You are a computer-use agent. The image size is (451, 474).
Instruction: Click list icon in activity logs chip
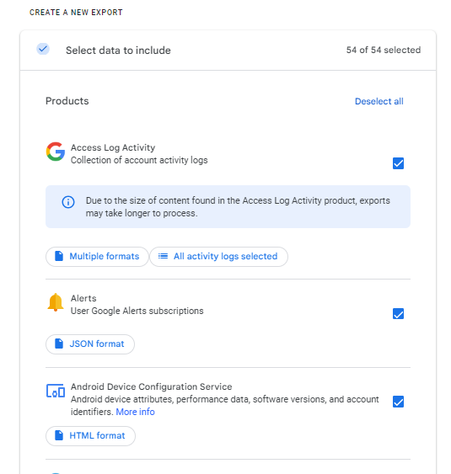pos(163,256)
